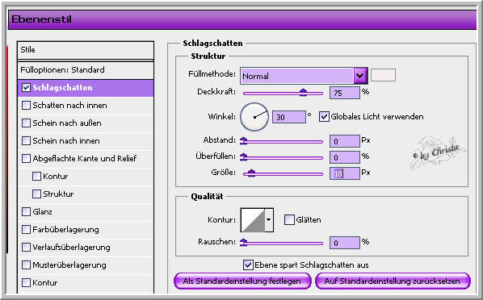Enable Schein nach innen checkbox

coord(26,141)
